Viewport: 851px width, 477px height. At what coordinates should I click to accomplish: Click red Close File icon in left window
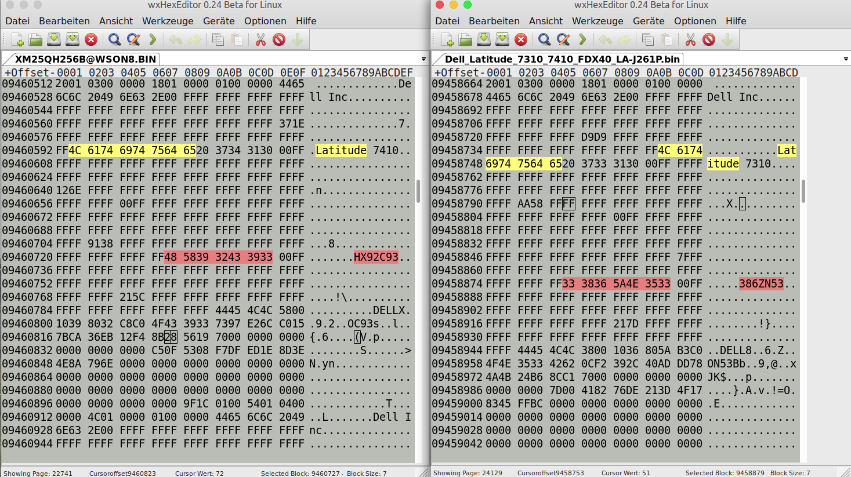(91, 39)
